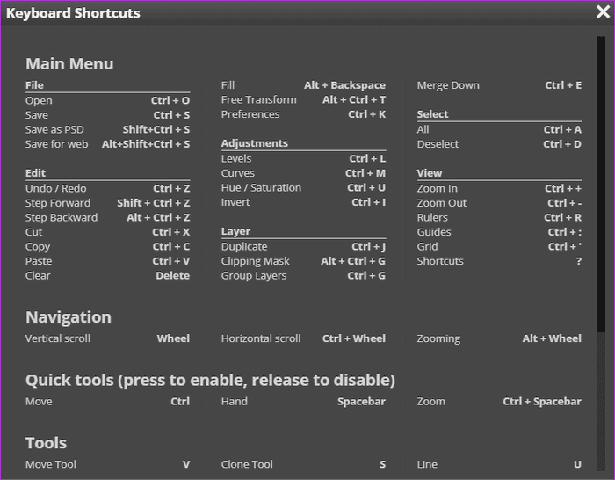Click the Quick tools section heading
Image resolution: width=615 pixels, height=480 pixels.
(210, 380)
